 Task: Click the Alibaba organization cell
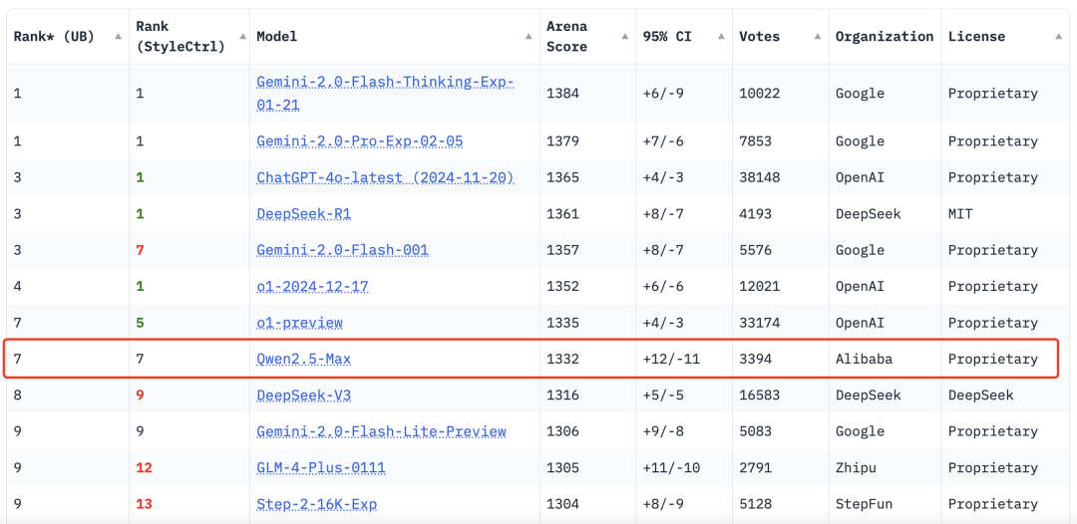[x=864, y=359]
